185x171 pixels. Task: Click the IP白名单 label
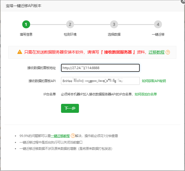pyautogui.click(x=50, y=94)
